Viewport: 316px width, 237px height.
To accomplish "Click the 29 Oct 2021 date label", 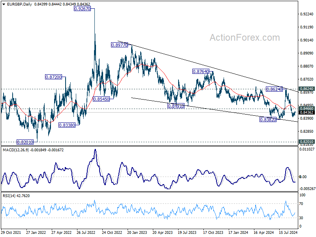I will [x=11, y=232].
